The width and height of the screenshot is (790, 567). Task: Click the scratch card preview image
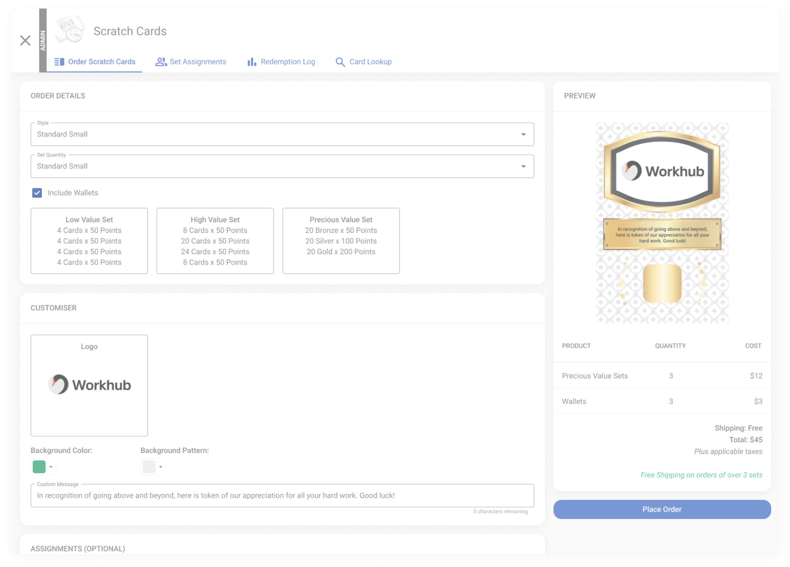click(662, 223)
